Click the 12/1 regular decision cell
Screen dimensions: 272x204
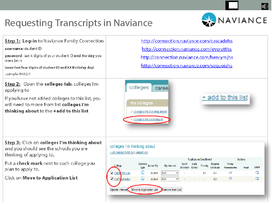215,179
